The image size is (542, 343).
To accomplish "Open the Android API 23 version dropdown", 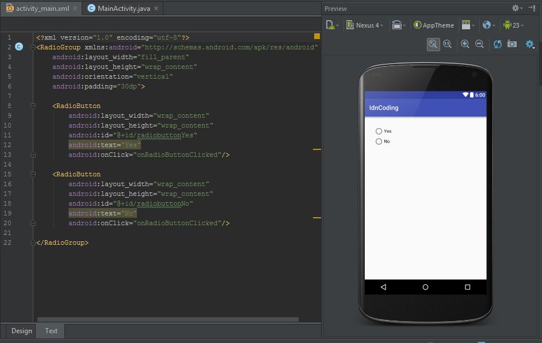I will (x=513, y=25).
